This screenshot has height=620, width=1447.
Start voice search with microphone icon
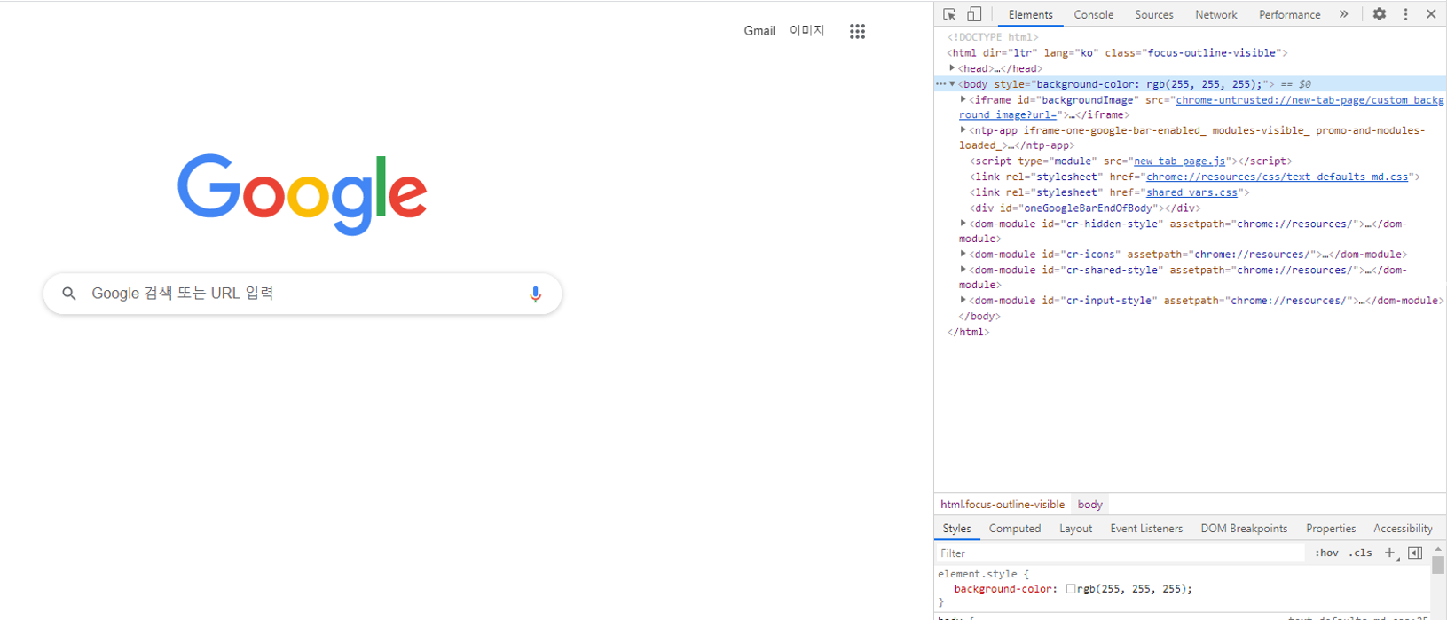pyautogui.click(x=535, y=294)
